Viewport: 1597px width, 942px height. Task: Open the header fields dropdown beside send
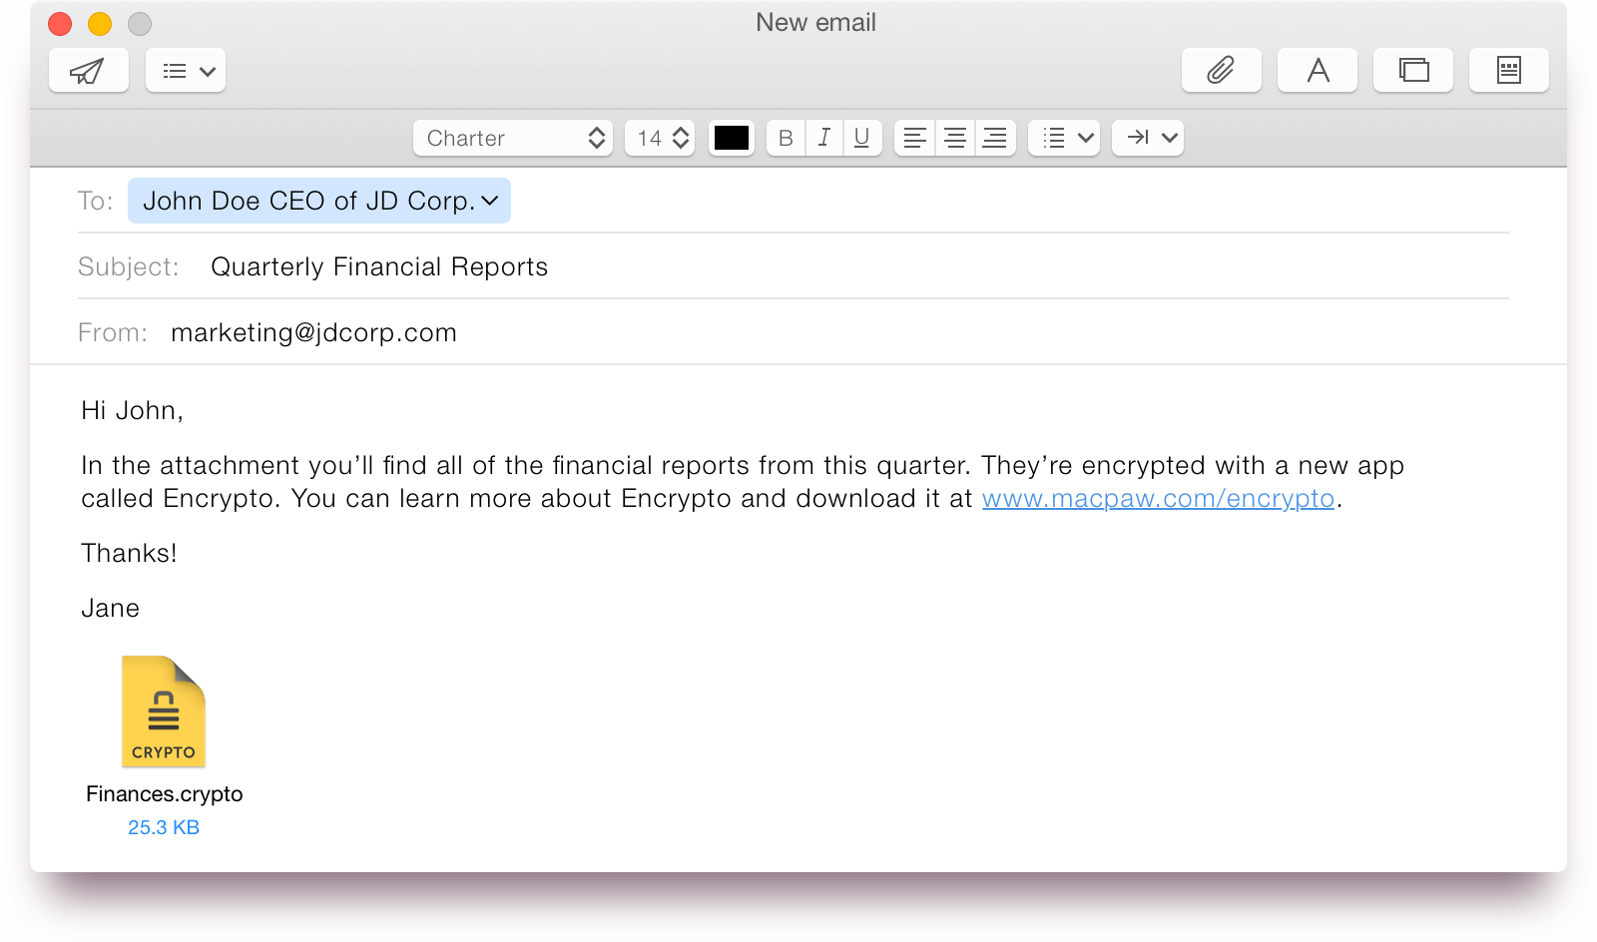[x=186, y=70]
